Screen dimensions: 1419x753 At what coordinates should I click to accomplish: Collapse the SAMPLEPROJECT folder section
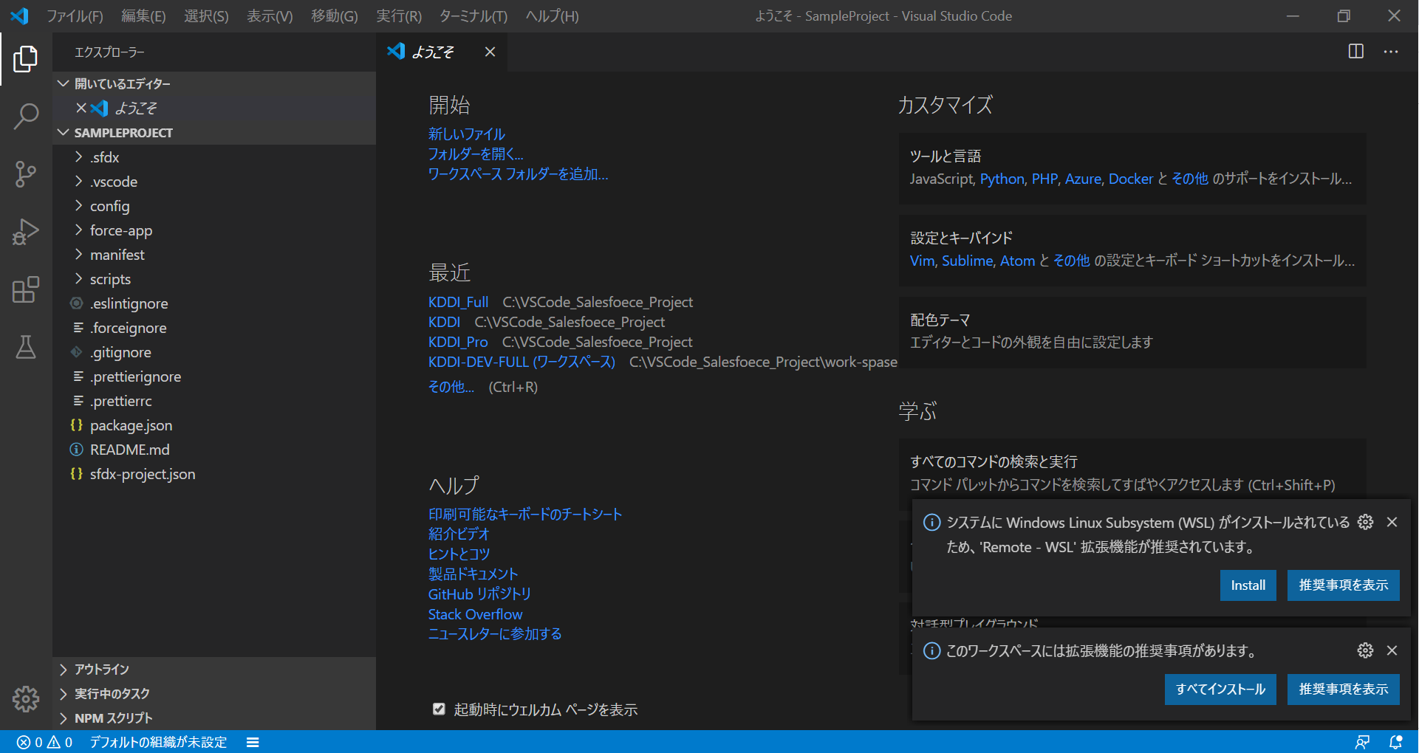point(214,133)
